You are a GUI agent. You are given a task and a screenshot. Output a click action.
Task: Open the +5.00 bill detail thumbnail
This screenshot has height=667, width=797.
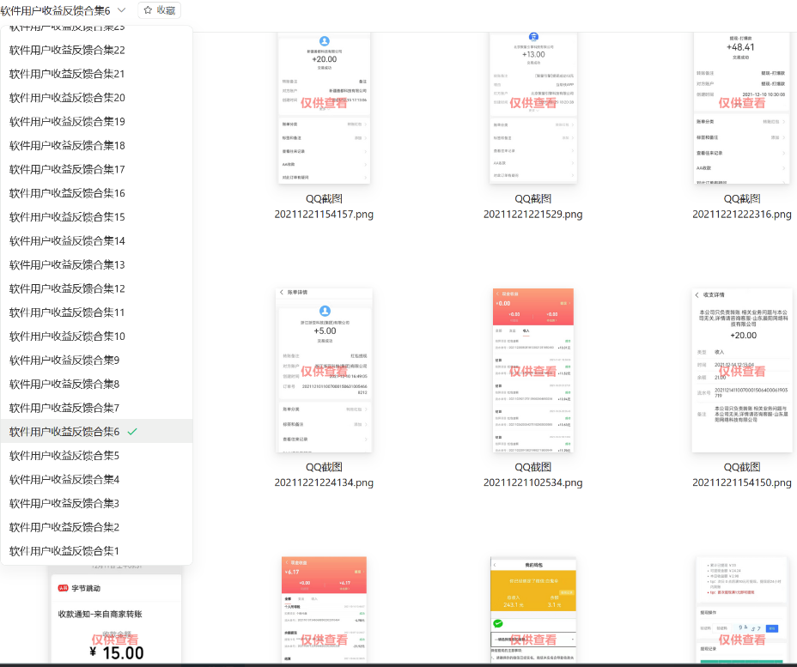tap(324, 370)
